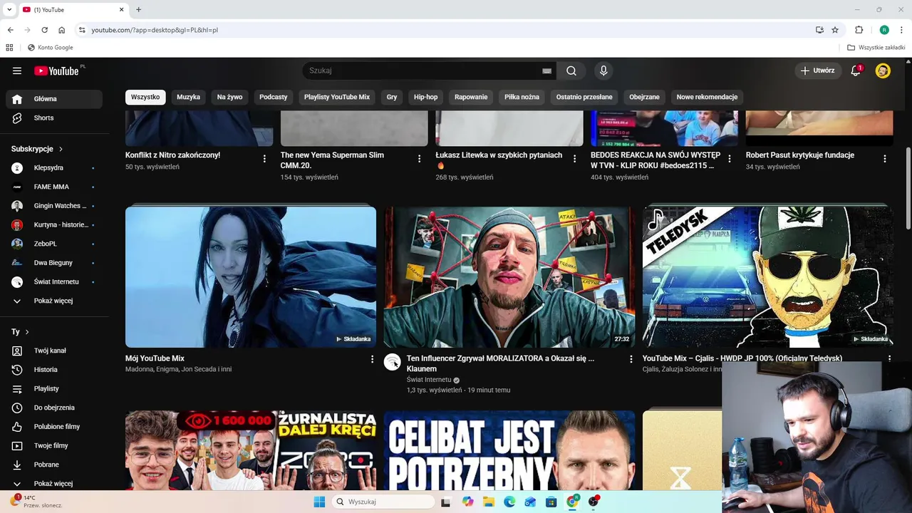The image size is (912, 513).
Task: Select the Na żywo filter chip
Action: coord(229,97)
